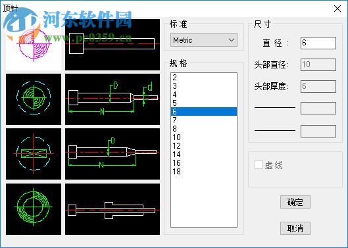The image size is (348, 248).
Task: Select size 3 in the spec list
Action: coord(204,86)
